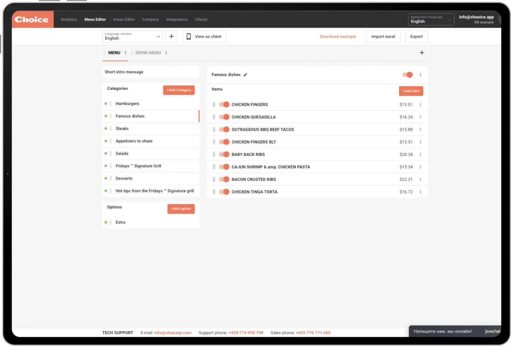Switch to the DRINK MENU tab
The image size is (511, 346).
(x=148, y=53)
